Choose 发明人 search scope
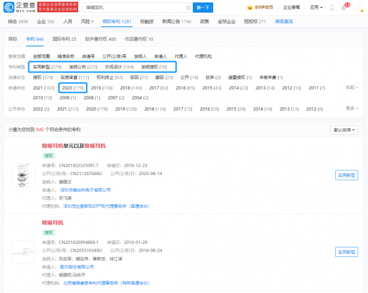 pos(140,56)
